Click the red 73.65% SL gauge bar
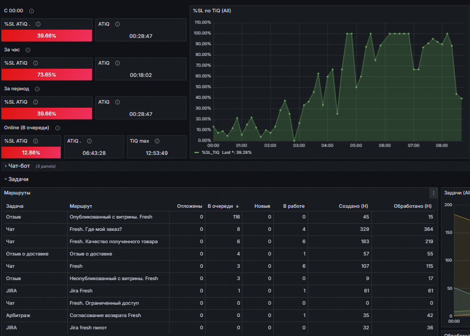The image size is (470, 336). (46, 74)
